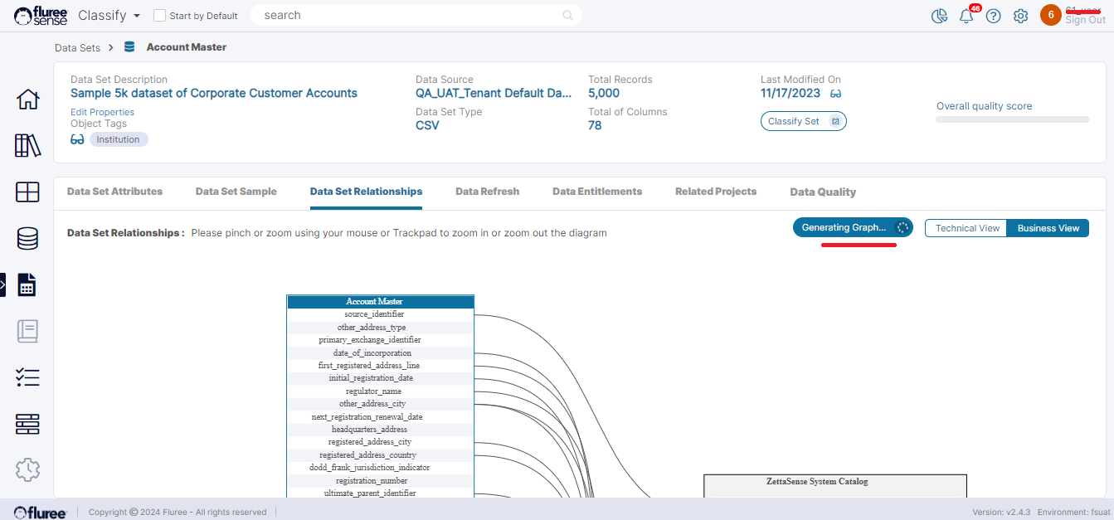Open the user avatar menu
1114x520 pixels.
[x=1050, y=15]
